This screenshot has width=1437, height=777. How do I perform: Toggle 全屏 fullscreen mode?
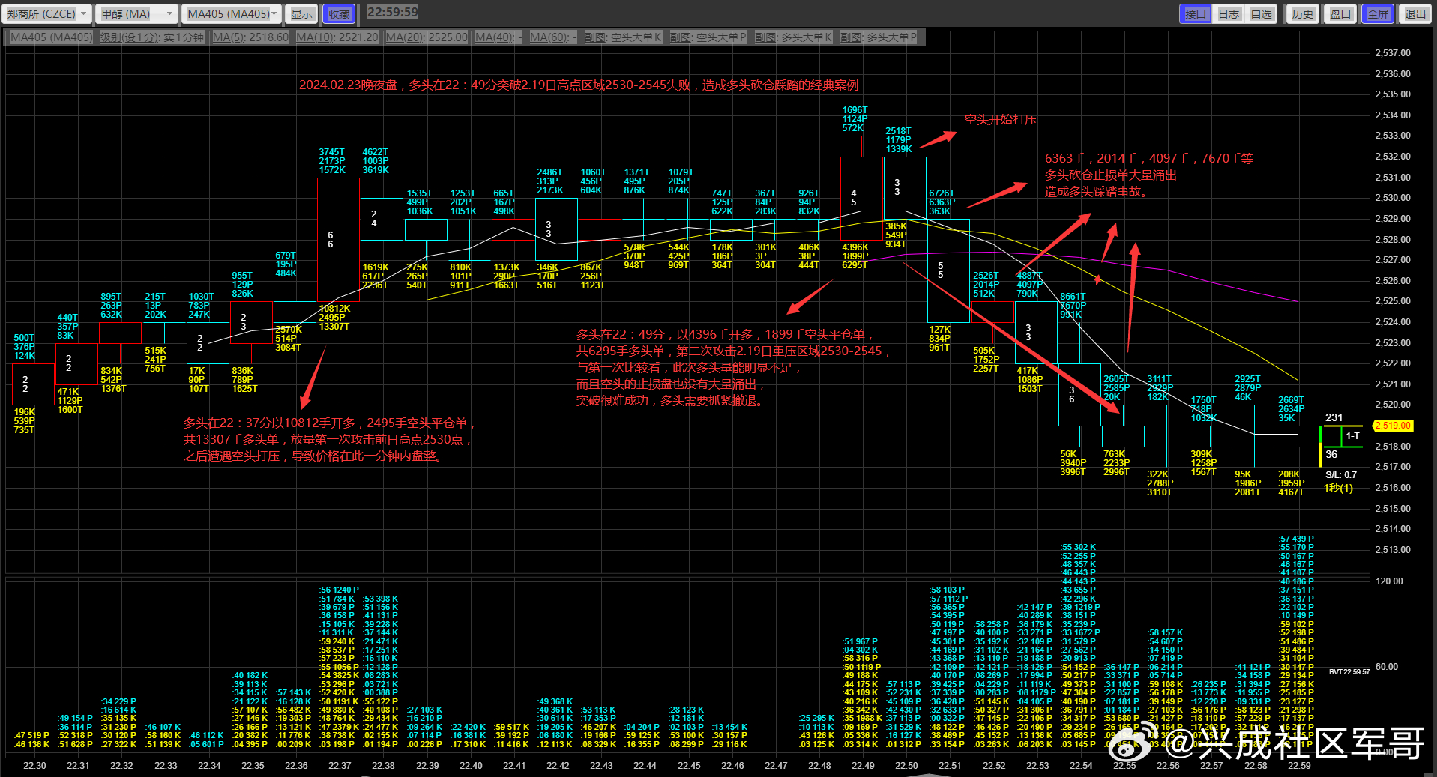(x=1377, y=13)
